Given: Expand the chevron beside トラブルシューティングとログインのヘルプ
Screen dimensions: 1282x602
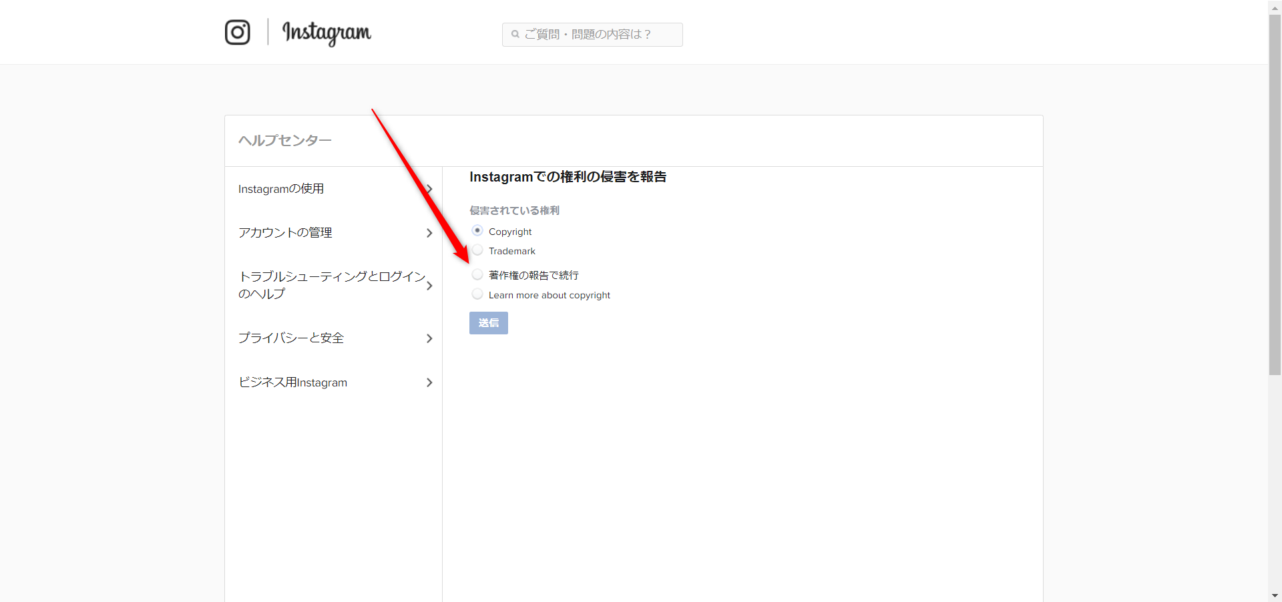Looking at the screenshot, I should click(429, 286).
